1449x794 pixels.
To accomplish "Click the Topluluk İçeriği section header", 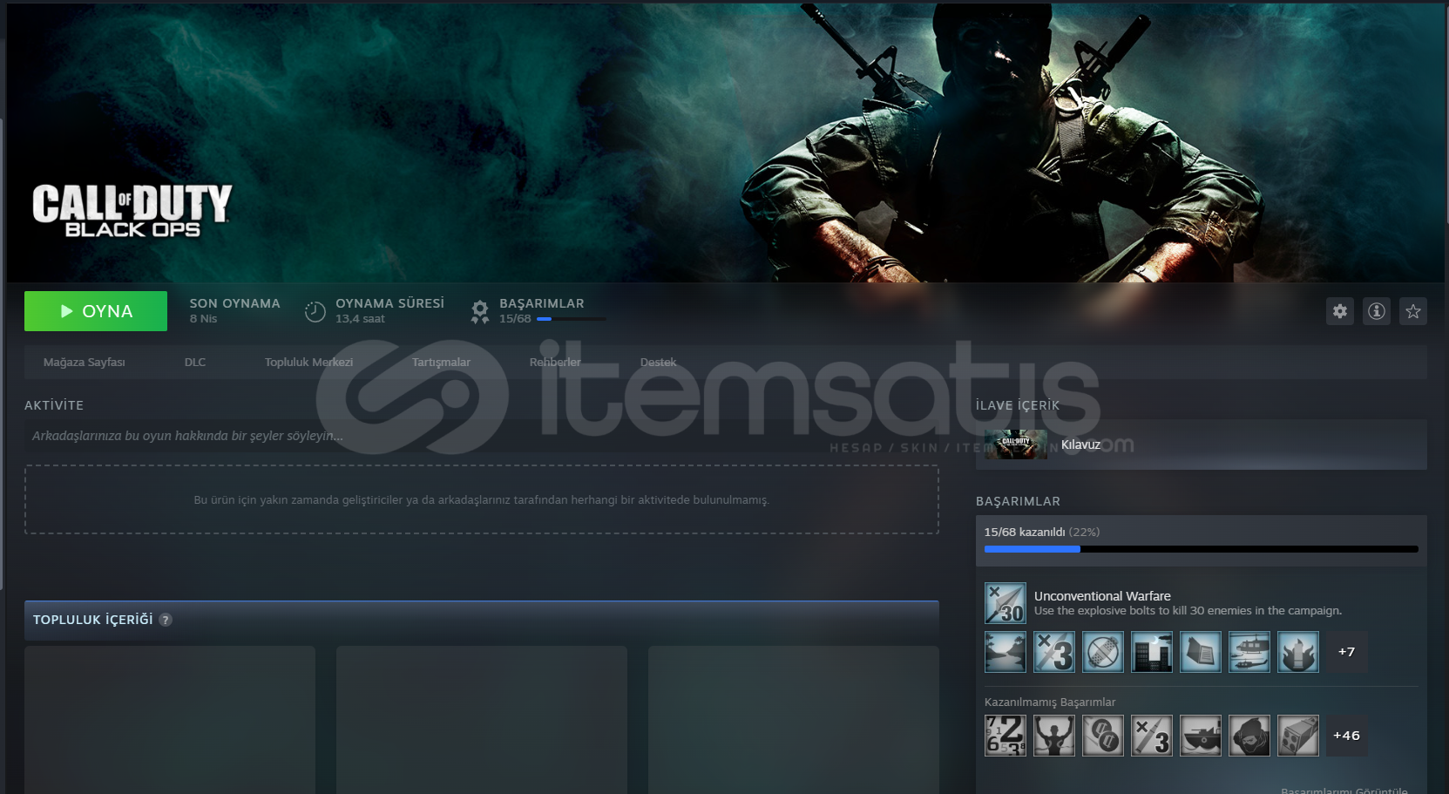I will tap(482, 620).
